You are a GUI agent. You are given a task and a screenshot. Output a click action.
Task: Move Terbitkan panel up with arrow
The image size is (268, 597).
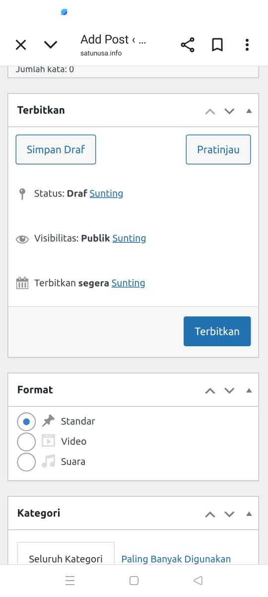point(210,111)
